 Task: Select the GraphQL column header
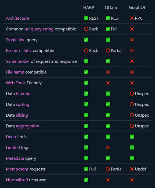click(138, 8)
